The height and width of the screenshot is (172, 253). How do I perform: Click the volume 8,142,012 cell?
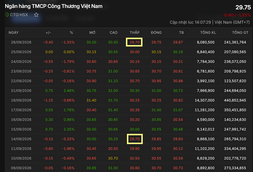pos(206,129)
